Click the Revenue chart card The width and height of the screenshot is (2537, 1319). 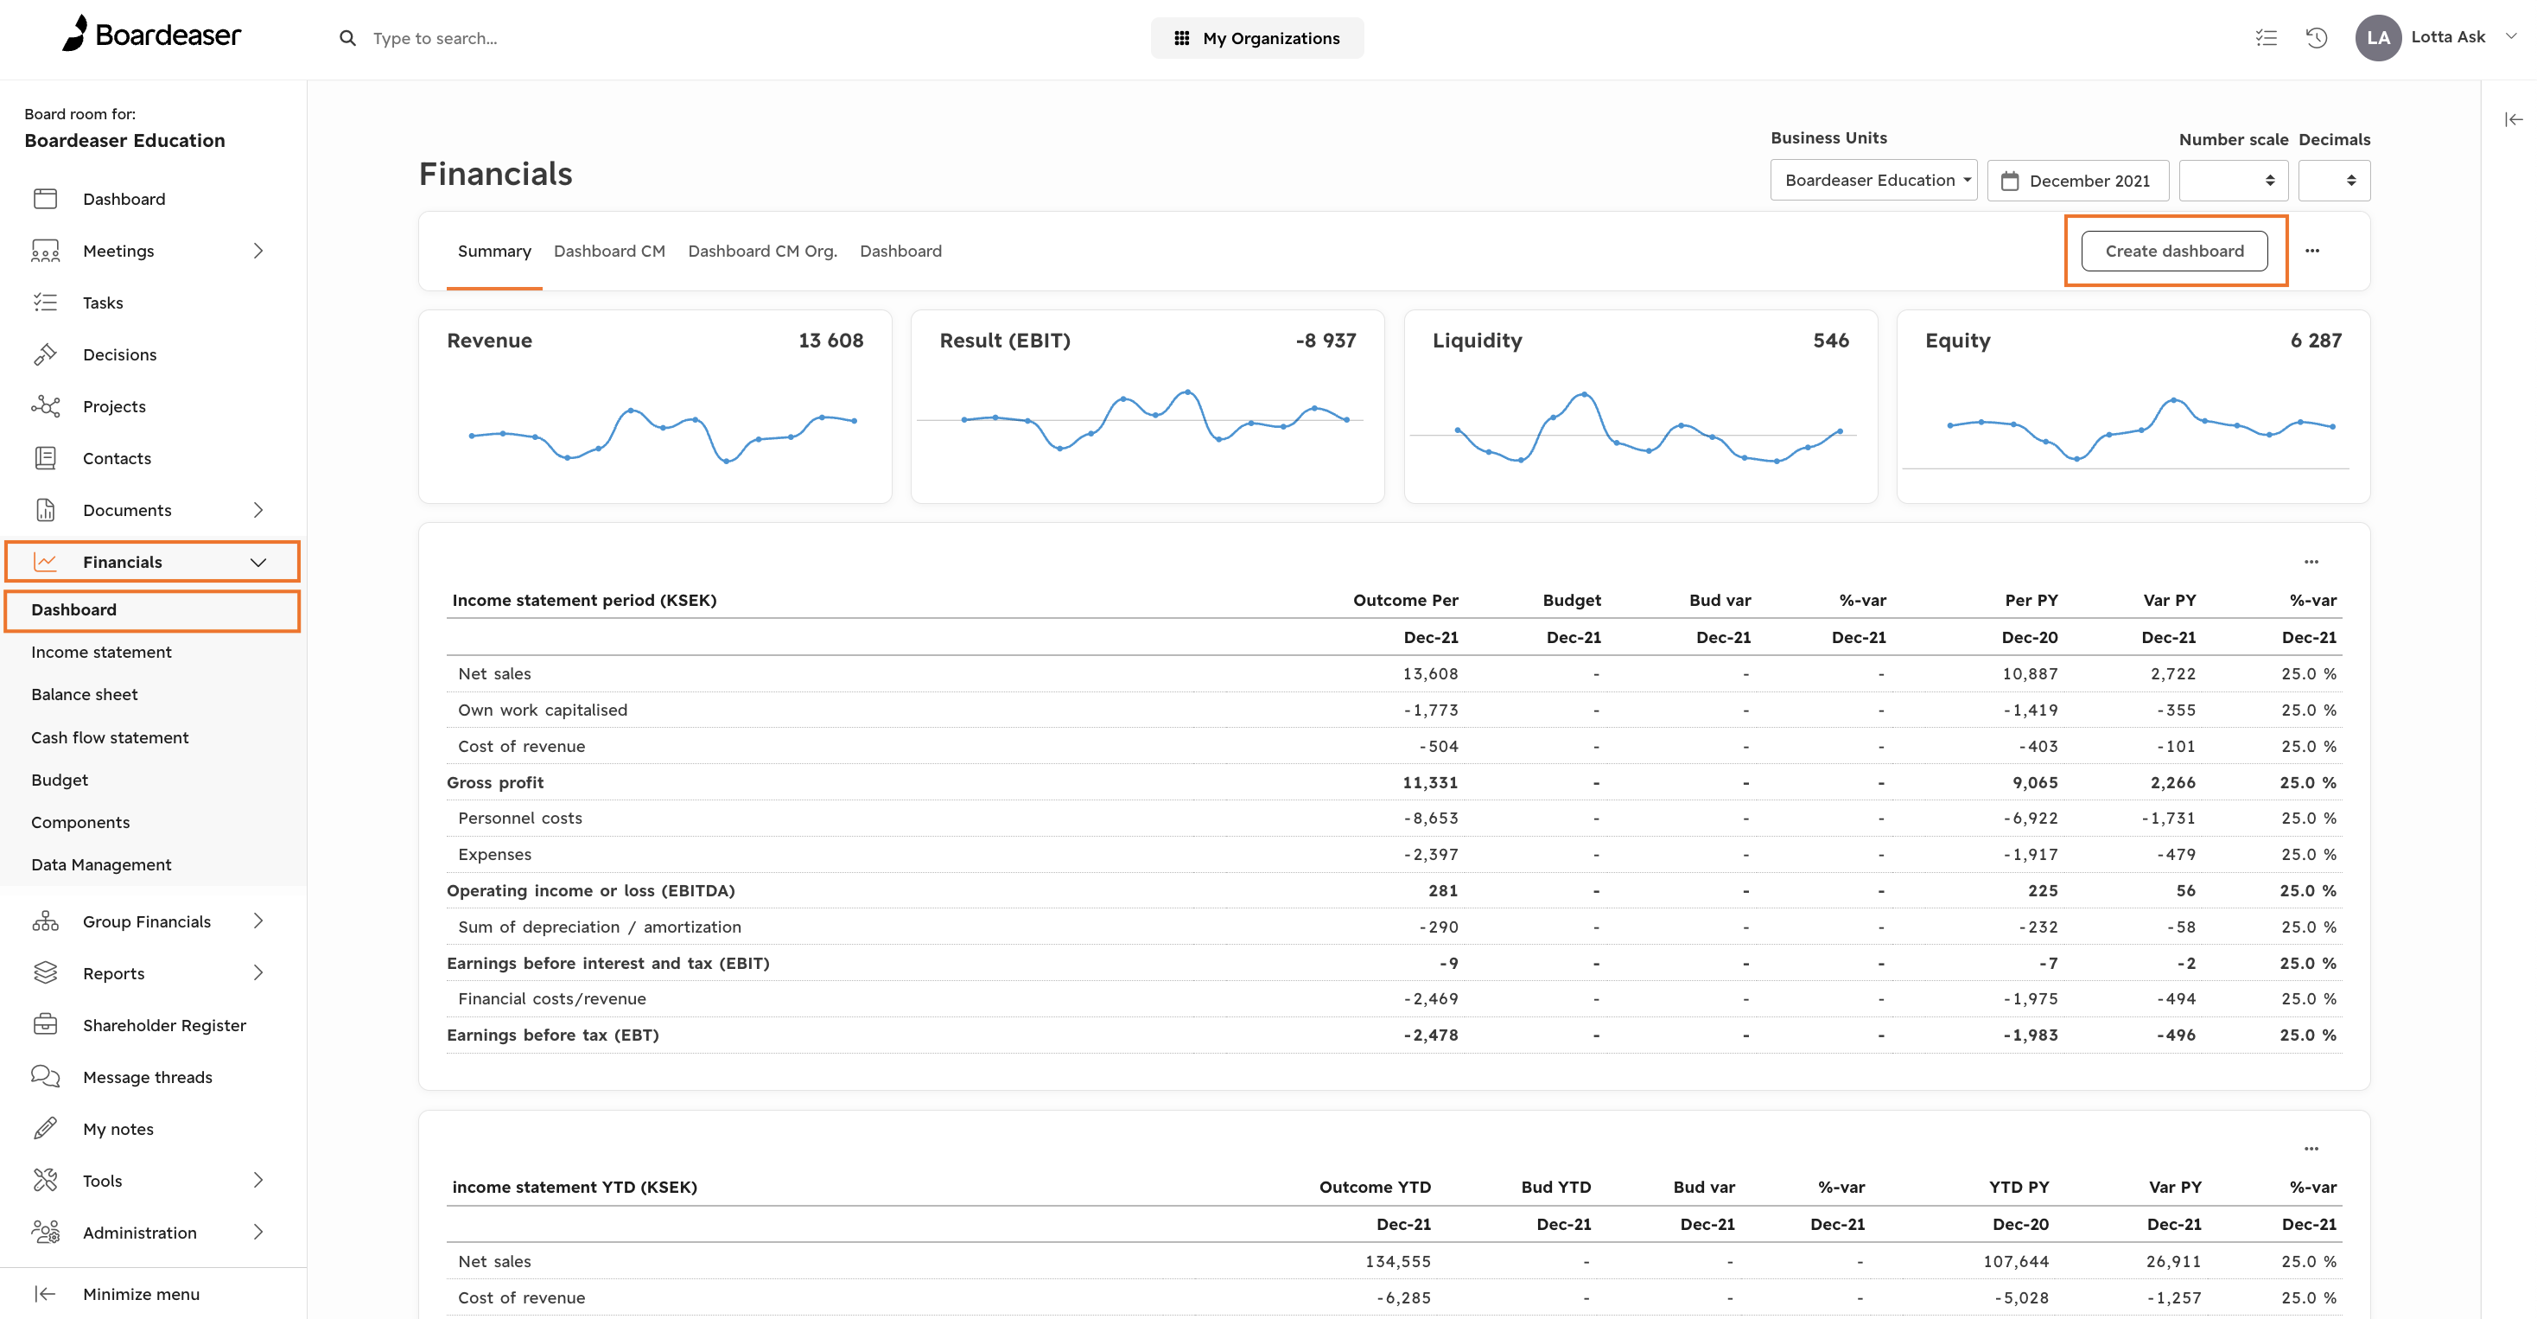pos(655,406)
